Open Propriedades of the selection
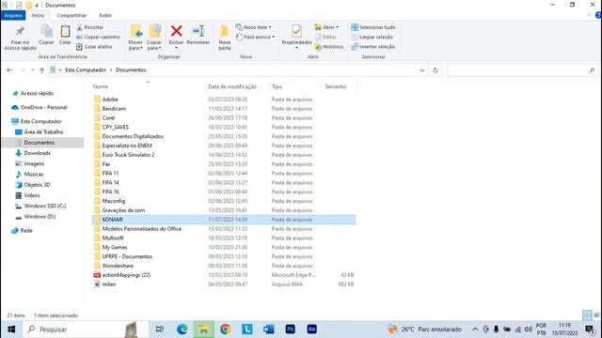This screenshot has height=338, width=602. tap(297, 36)
